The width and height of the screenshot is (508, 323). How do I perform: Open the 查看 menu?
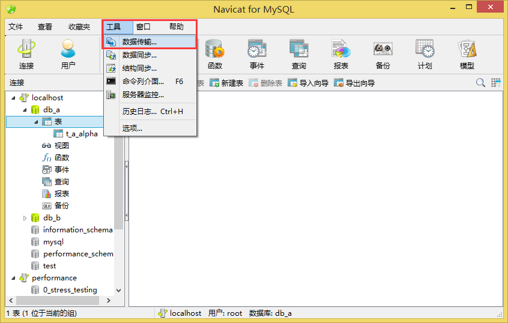tap(44, 26)
